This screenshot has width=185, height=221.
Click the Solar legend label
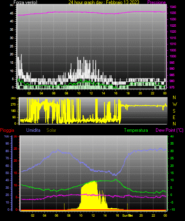tap(52, 130)
